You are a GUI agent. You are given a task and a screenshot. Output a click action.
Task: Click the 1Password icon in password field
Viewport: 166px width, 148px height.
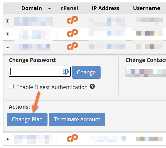pos(66,72)
